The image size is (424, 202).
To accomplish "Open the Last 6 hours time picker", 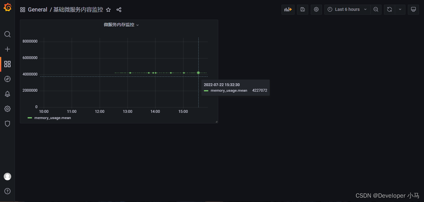I will 347,9.
